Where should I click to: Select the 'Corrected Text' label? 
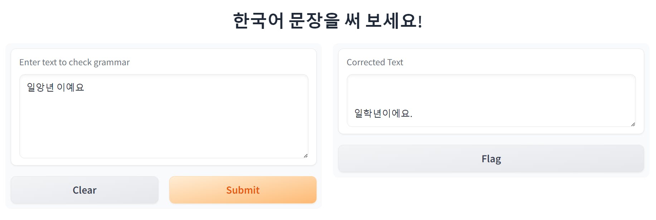(x=375, y=62)
